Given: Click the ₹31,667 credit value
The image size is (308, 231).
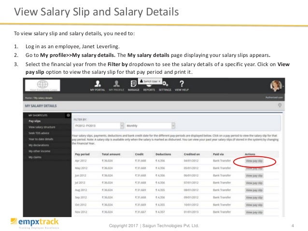Looking at the screenshot, I should coord(140,212).
